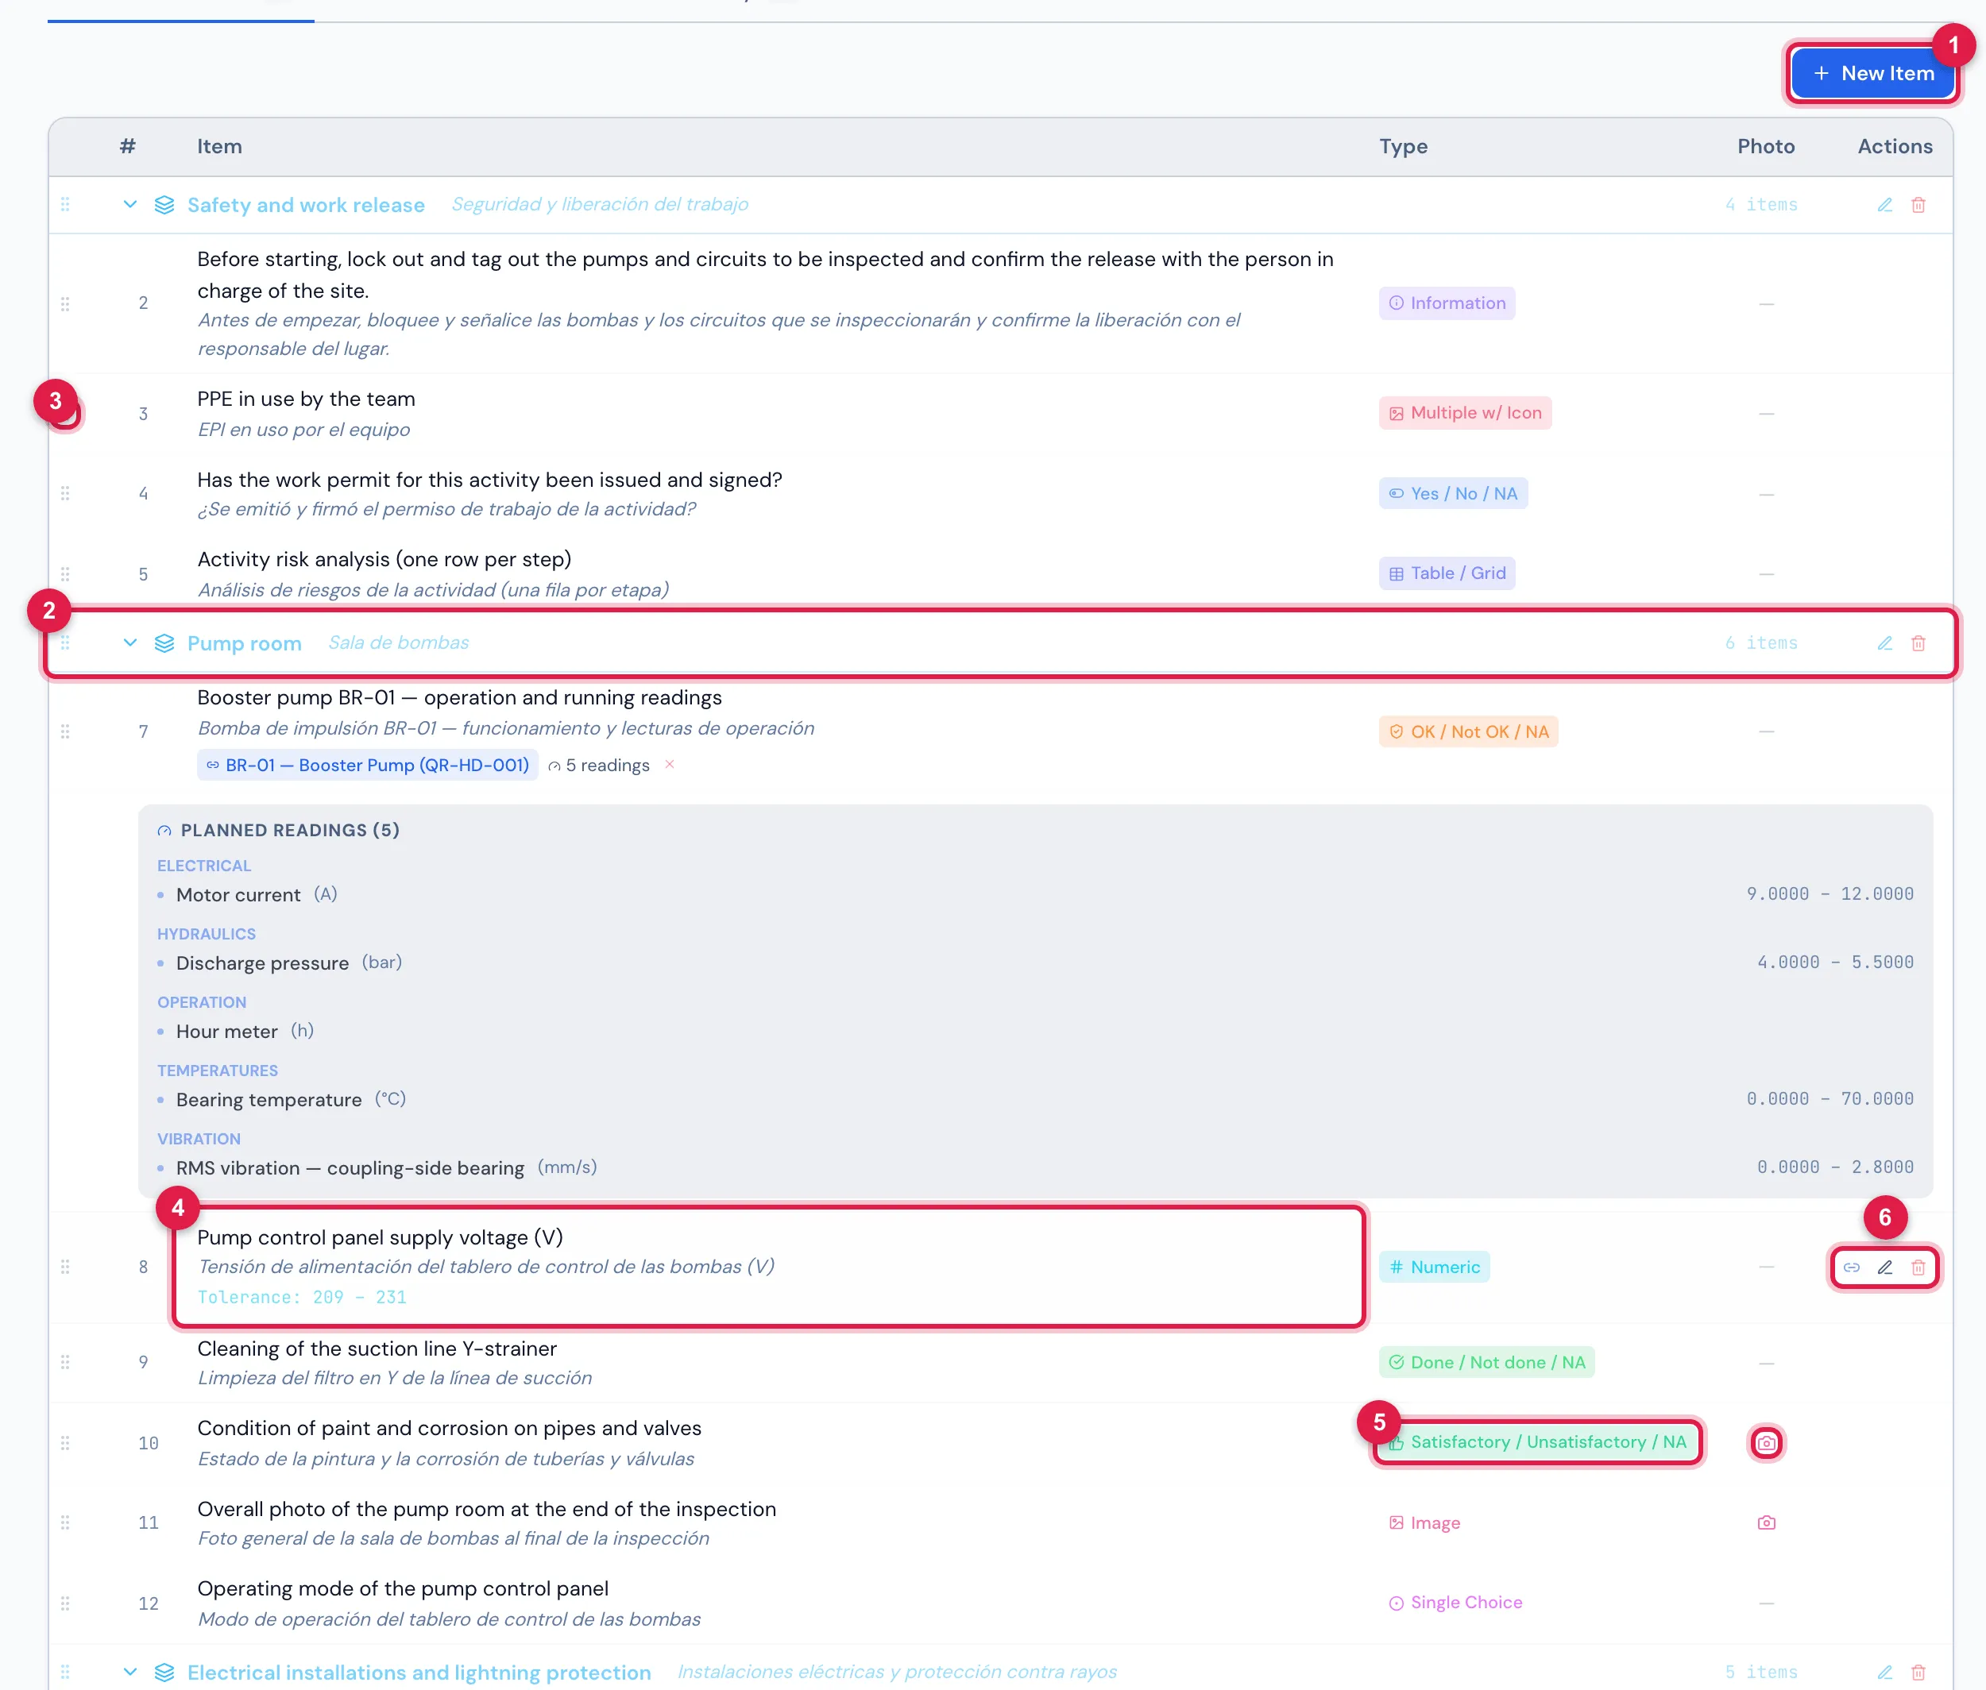The image size is (1986, 1690).
Task: Remove the 5 readings link with x
Action: [x=670, y=765]
